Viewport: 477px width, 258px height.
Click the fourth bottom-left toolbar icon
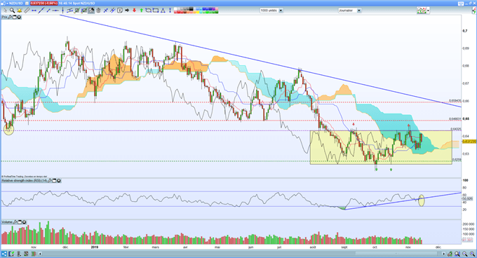click(x=26, y=254)
